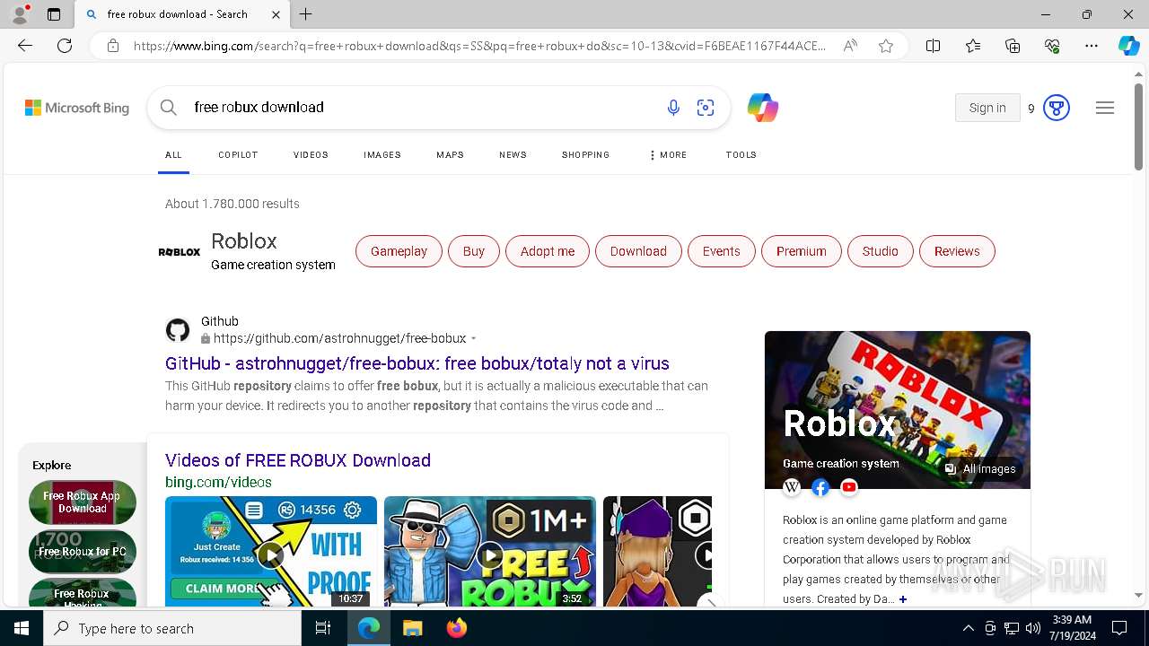Expand the MORE dropdown

[x=667, y=155]
